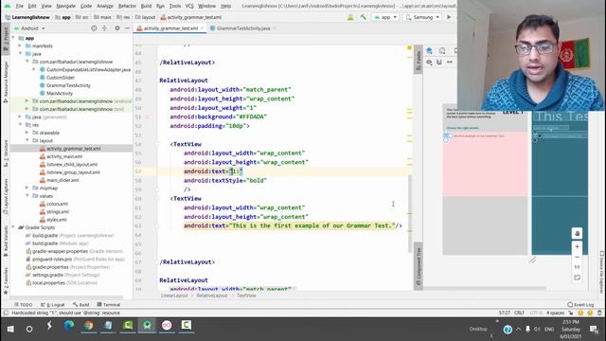
Task: Toggle the Component Tree side tab
Action: coord(418,266)
